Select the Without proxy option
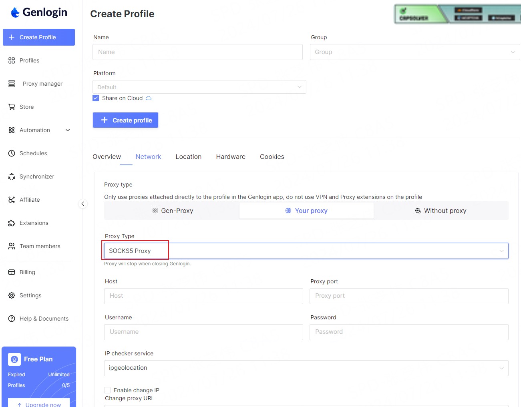Image resolution: width=521 pixels, height=407 pixels. click(x=441, y=211)
